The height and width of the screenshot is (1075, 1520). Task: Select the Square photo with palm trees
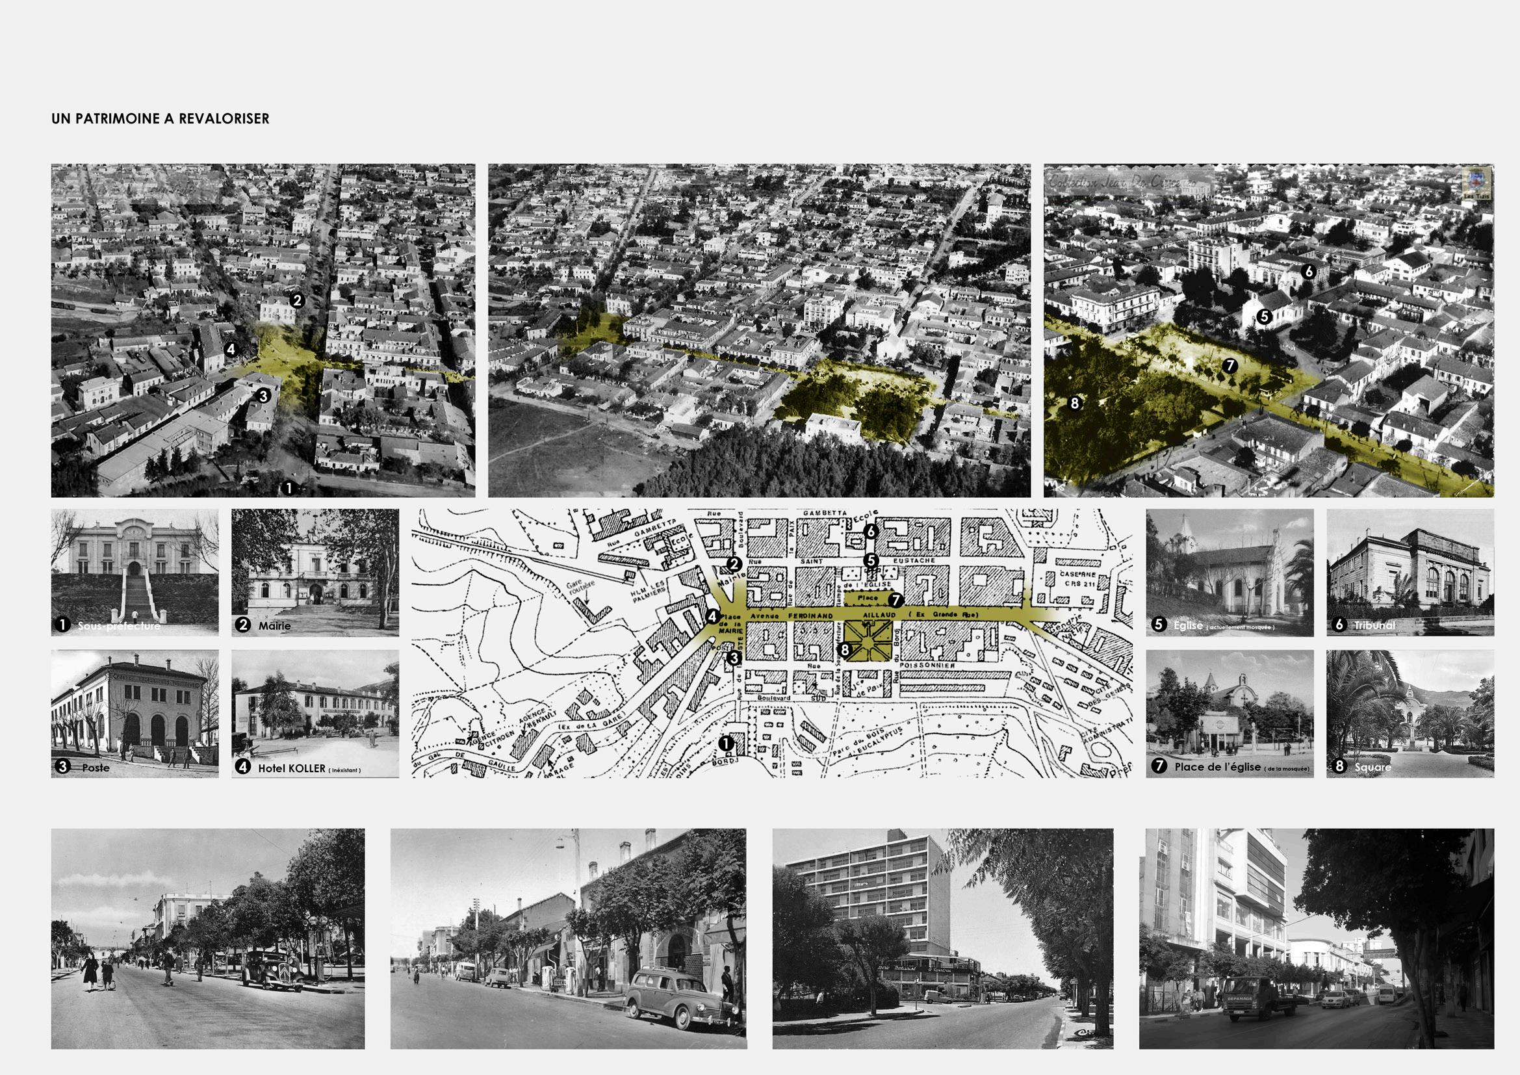pos(1410,713)
